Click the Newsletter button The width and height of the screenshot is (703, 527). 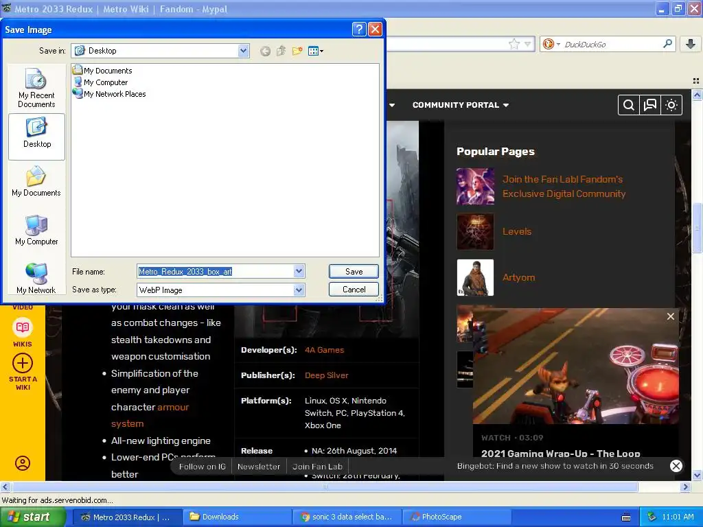(x=259, y=467)
